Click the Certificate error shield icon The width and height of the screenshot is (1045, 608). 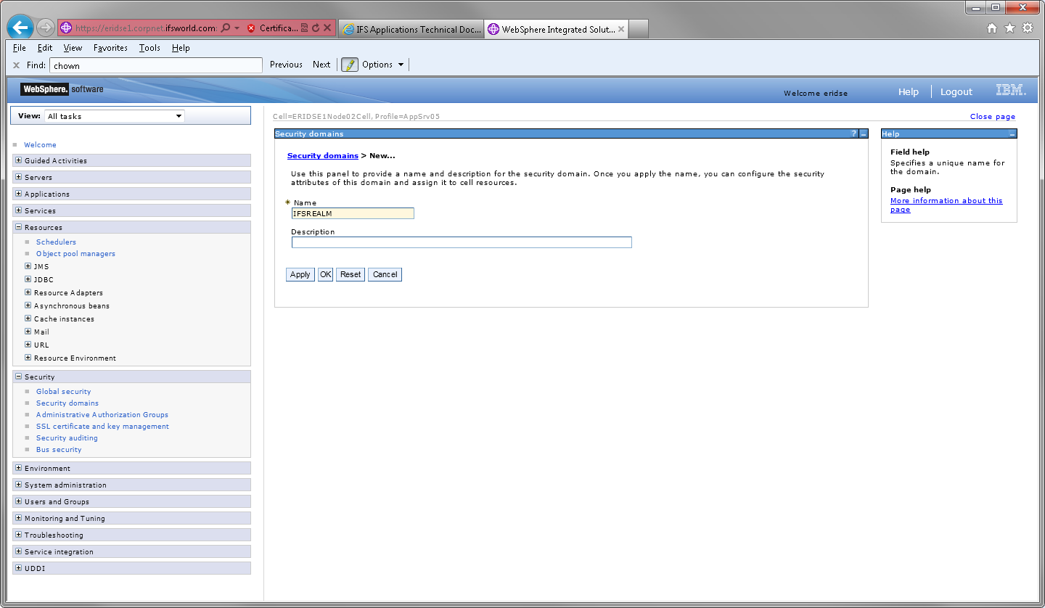tap(251, 28)
